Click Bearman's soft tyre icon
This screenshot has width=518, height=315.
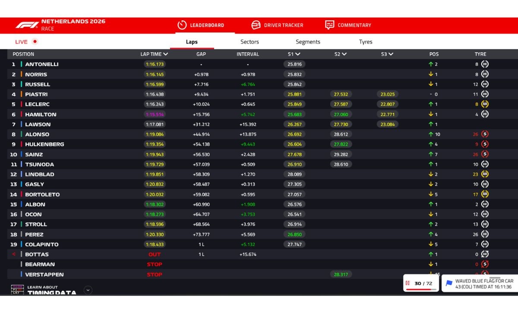coord(485,264)
